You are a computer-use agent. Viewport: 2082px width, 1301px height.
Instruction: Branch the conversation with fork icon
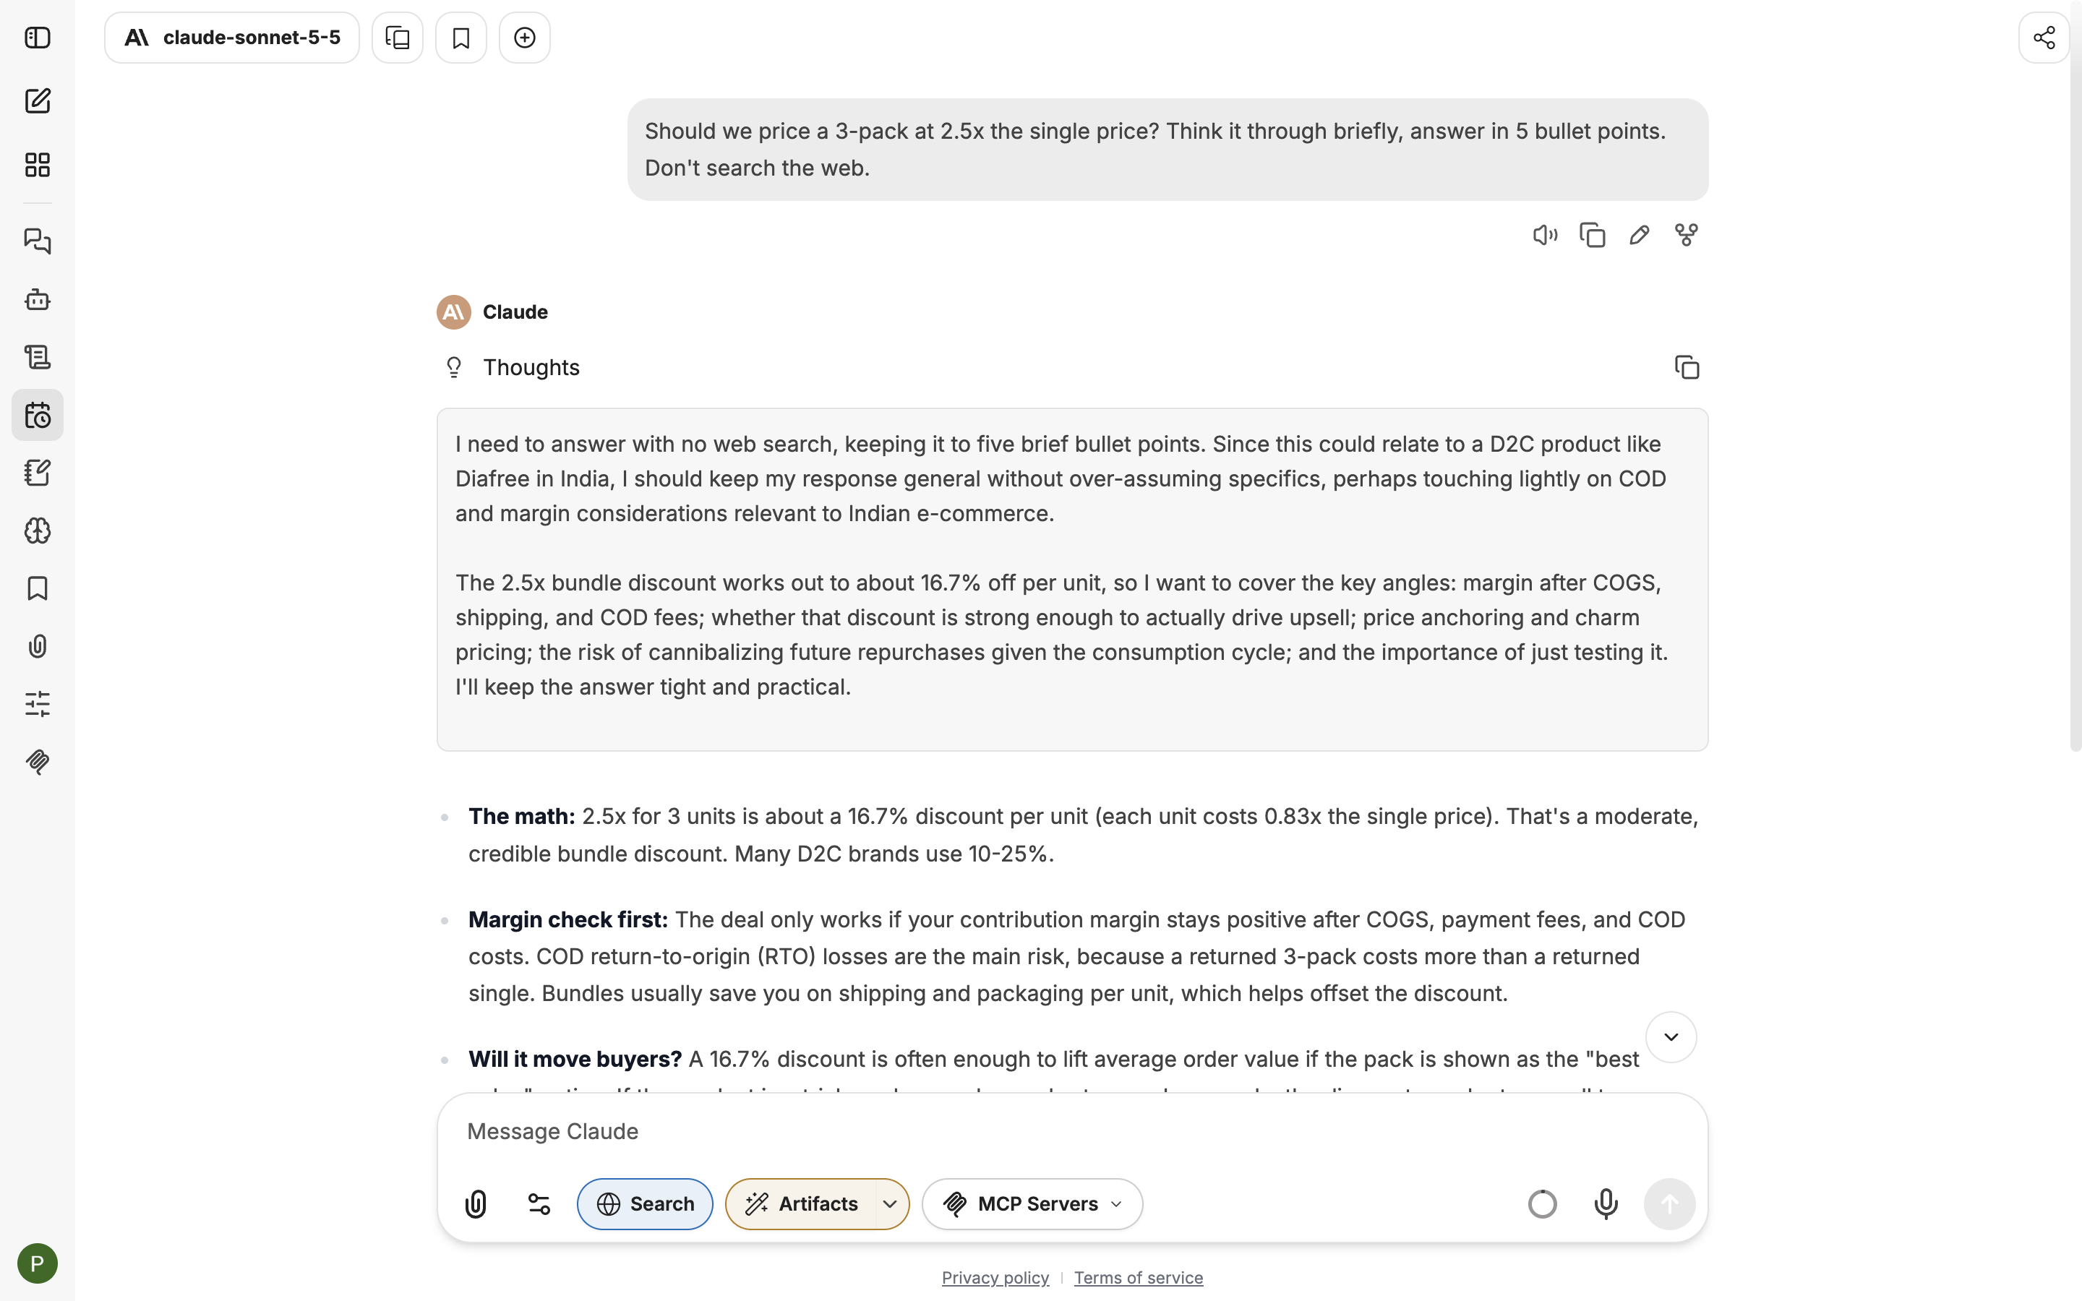coord(1687,235)
